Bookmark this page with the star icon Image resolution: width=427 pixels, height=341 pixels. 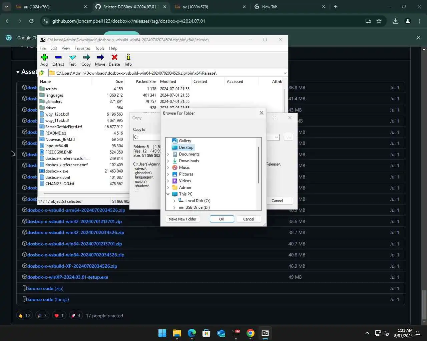pyautogui.click(x=379, y=21)
